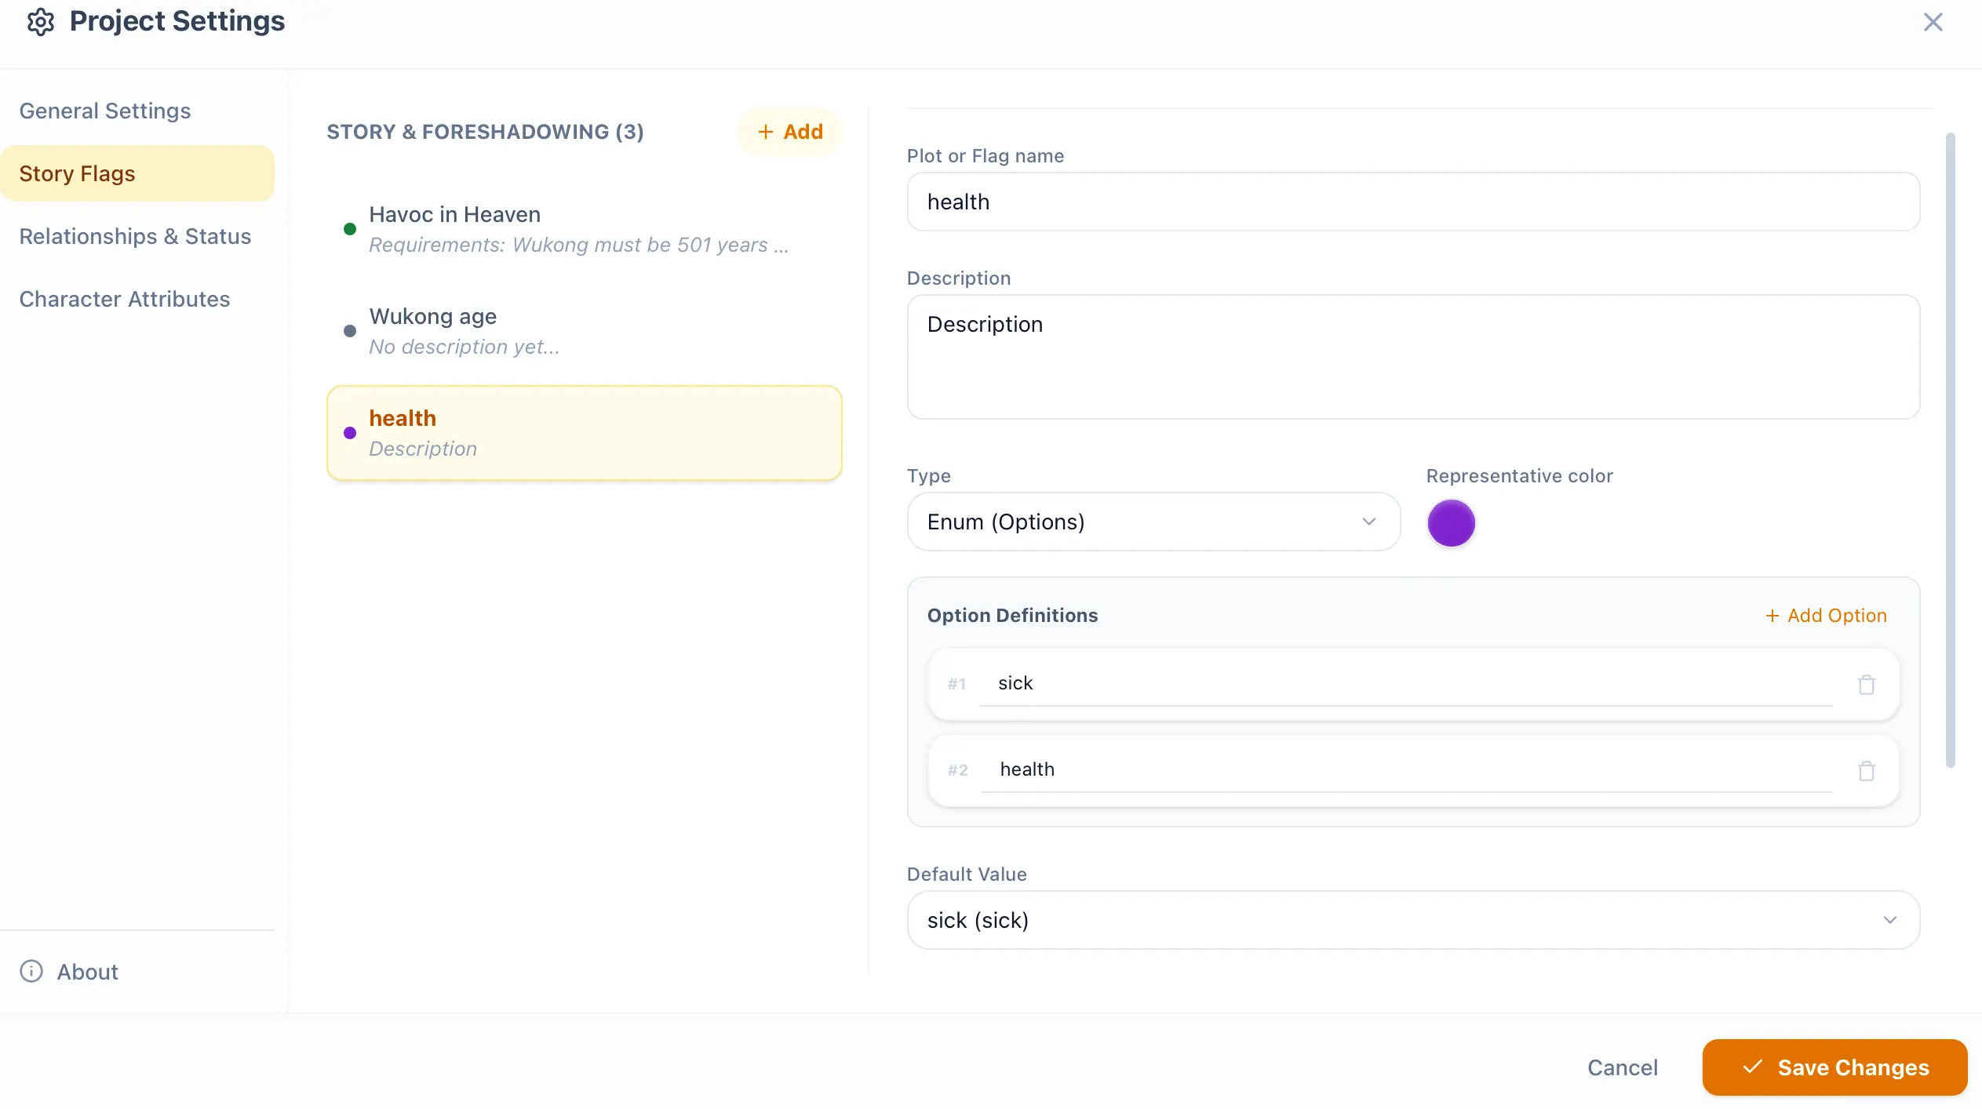This screenshot has width=1982, height=1109.
Task: Click the Project Settings gear icon
Action: point(40,22)
